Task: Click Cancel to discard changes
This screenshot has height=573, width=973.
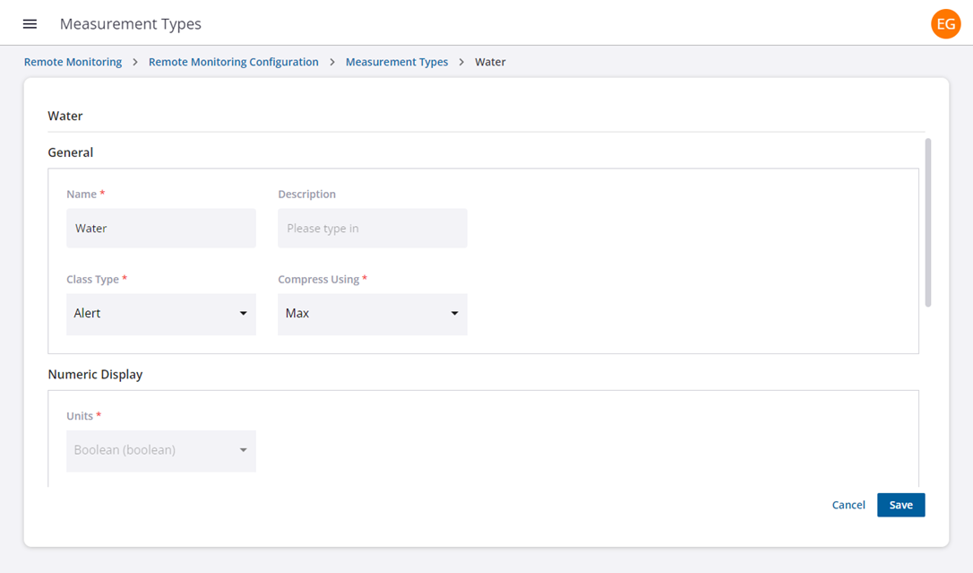Action: pos(848,505)
